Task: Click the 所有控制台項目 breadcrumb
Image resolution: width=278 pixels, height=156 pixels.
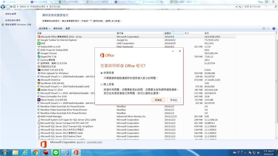Action: click(x=38, y=7)
